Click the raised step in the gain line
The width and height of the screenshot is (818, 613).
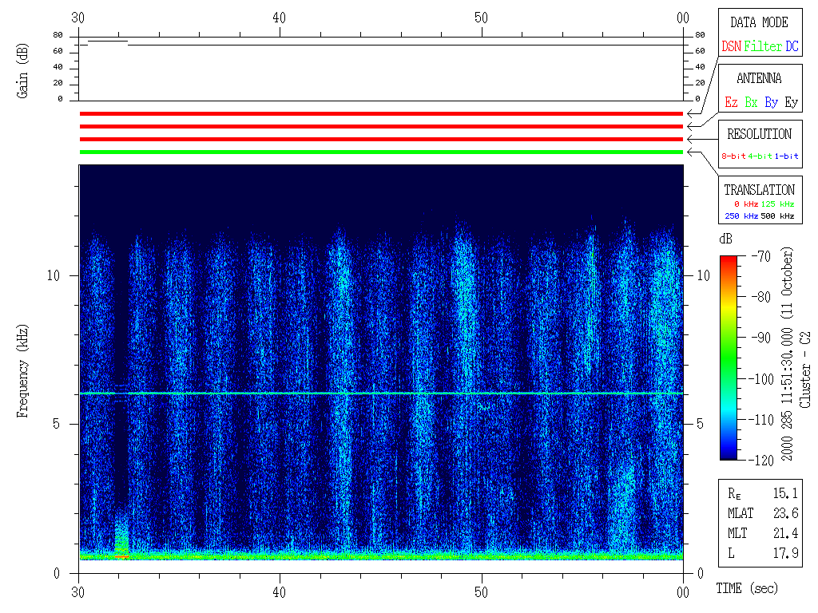pos(107,41)
